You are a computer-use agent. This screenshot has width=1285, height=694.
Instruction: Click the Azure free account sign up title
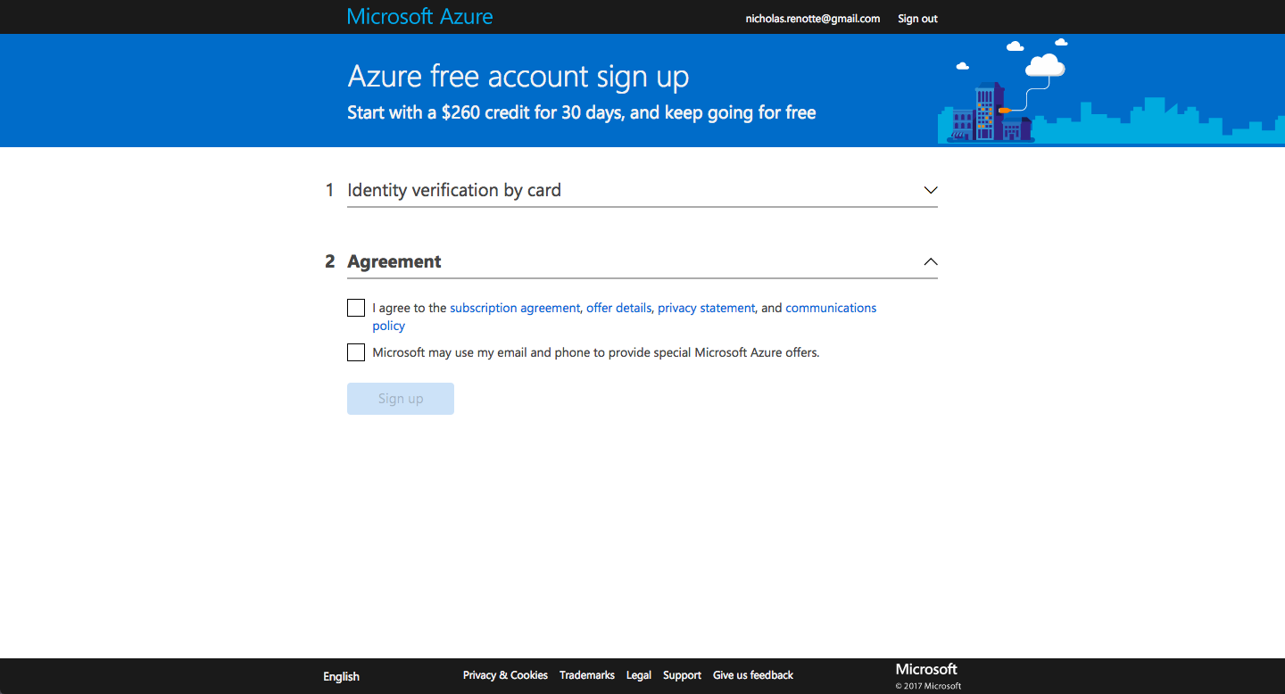click(x=518, y=77)
